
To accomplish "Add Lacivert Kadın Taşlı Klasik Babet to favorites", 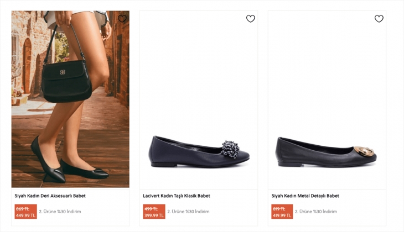I will point(251,19).
